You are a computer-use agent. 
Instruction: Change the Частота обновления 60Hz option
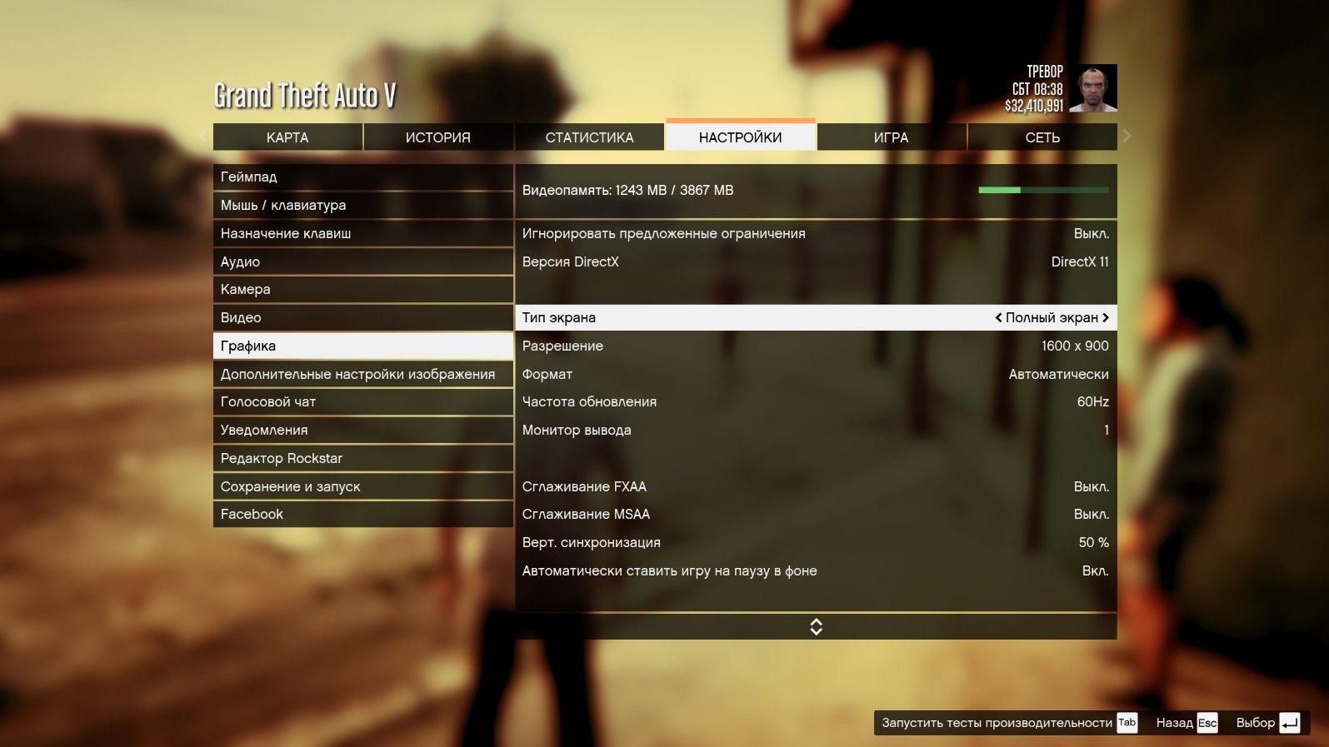coord(816,401)
